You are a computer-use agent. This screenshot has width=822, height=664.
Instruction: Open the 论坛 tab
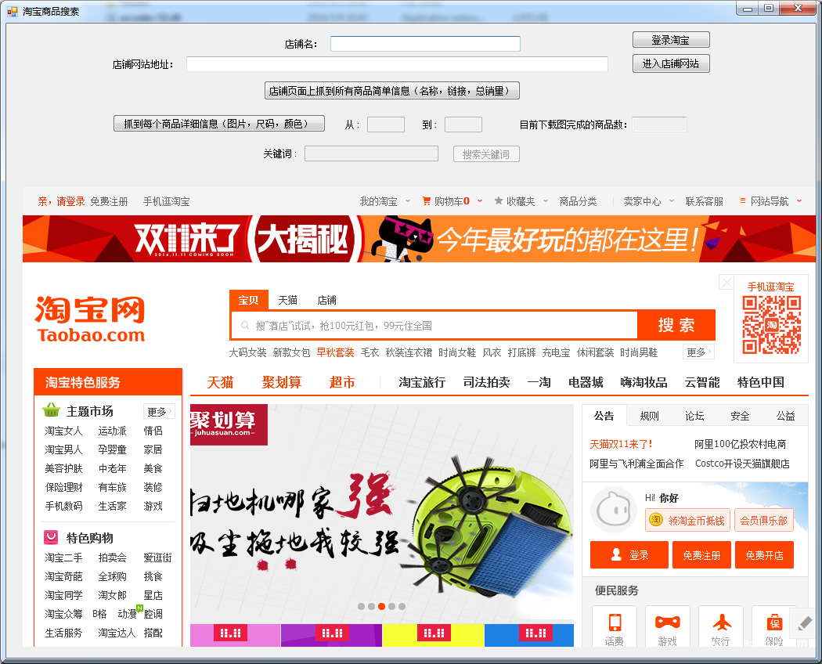coord(694,416)
